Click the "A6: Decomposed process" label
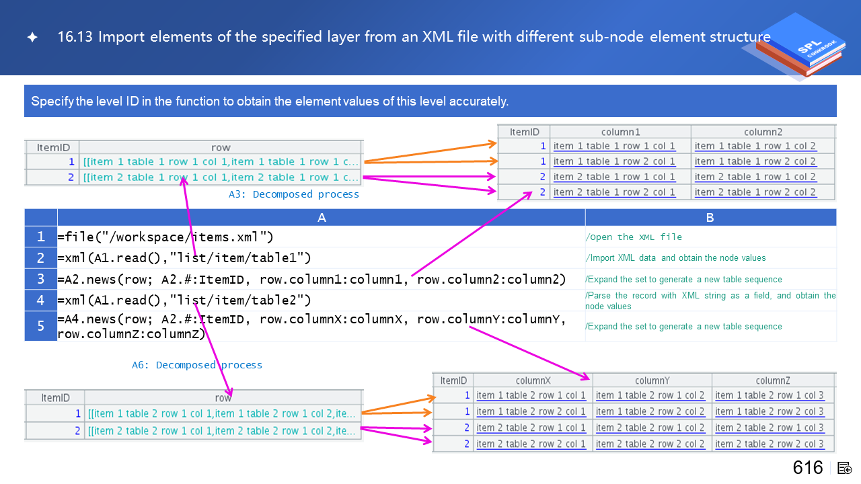 [196, 365]
